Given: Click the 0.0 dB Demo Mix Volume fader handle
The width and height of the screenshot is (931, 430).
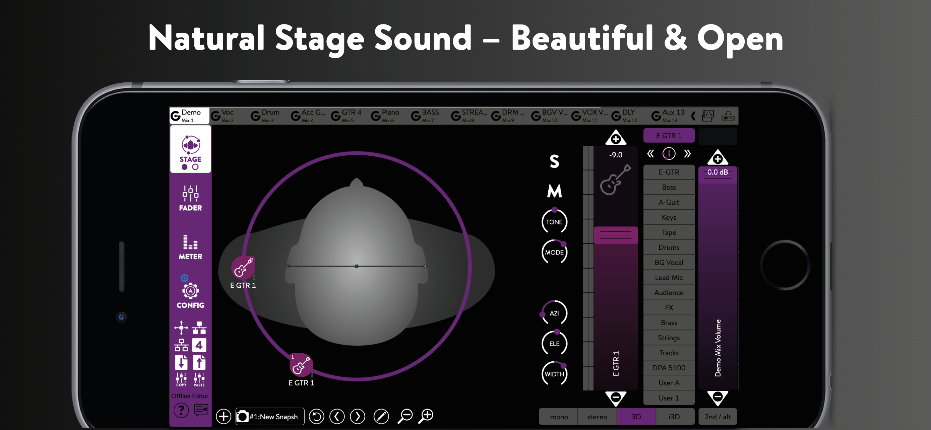Looking at the screenshot, I should point(718,175).
